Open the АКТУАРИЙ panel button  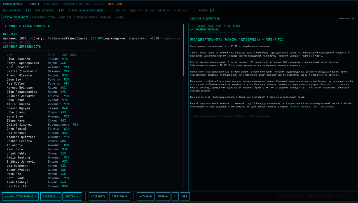(146, 197)
